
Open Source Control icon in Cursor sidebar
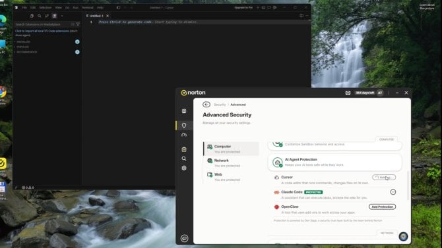[47, 16]
